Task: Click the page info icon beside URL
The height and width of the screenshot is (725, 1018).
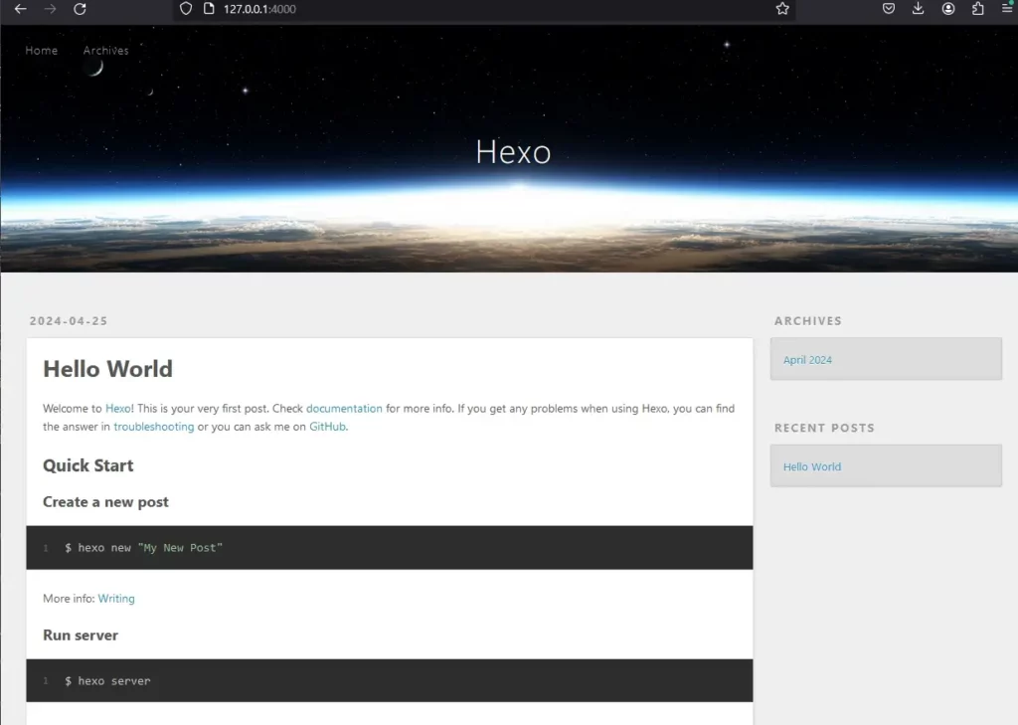Action: 209,9
